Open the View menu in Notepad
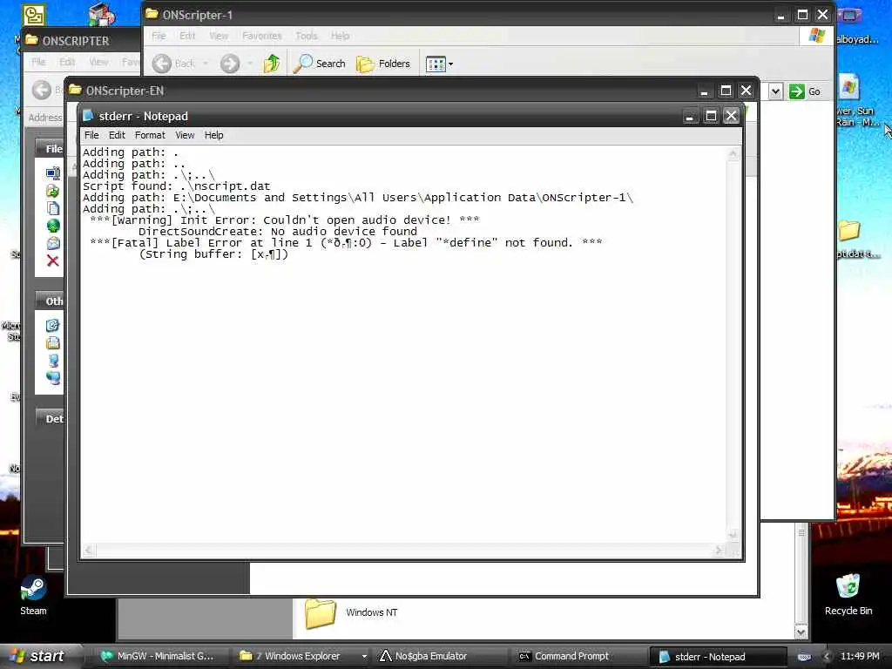 coord(185,135)
